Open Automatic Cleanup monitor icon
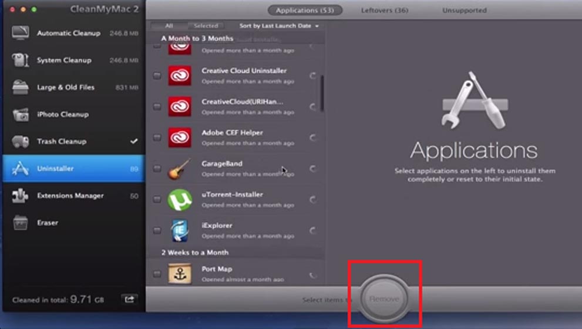 pos(20,33)
